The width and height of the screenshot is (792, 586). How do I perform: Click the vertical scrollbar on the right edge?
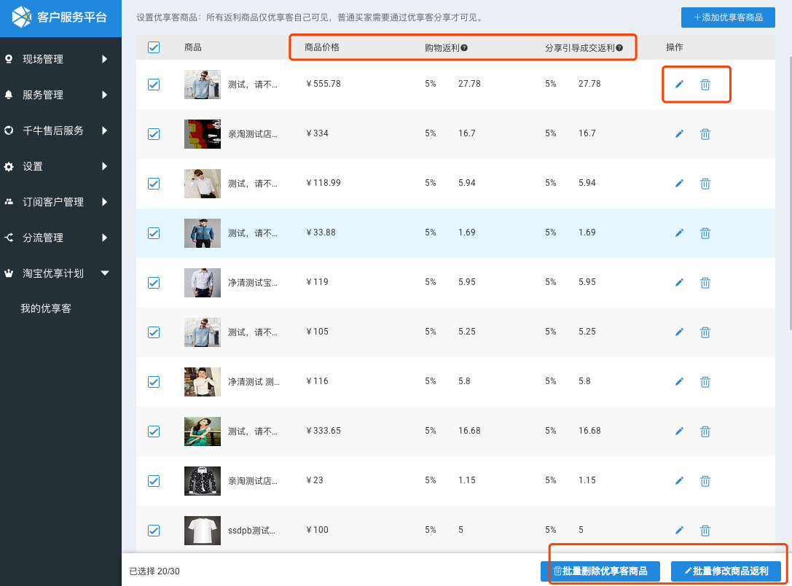pos(789,182)
